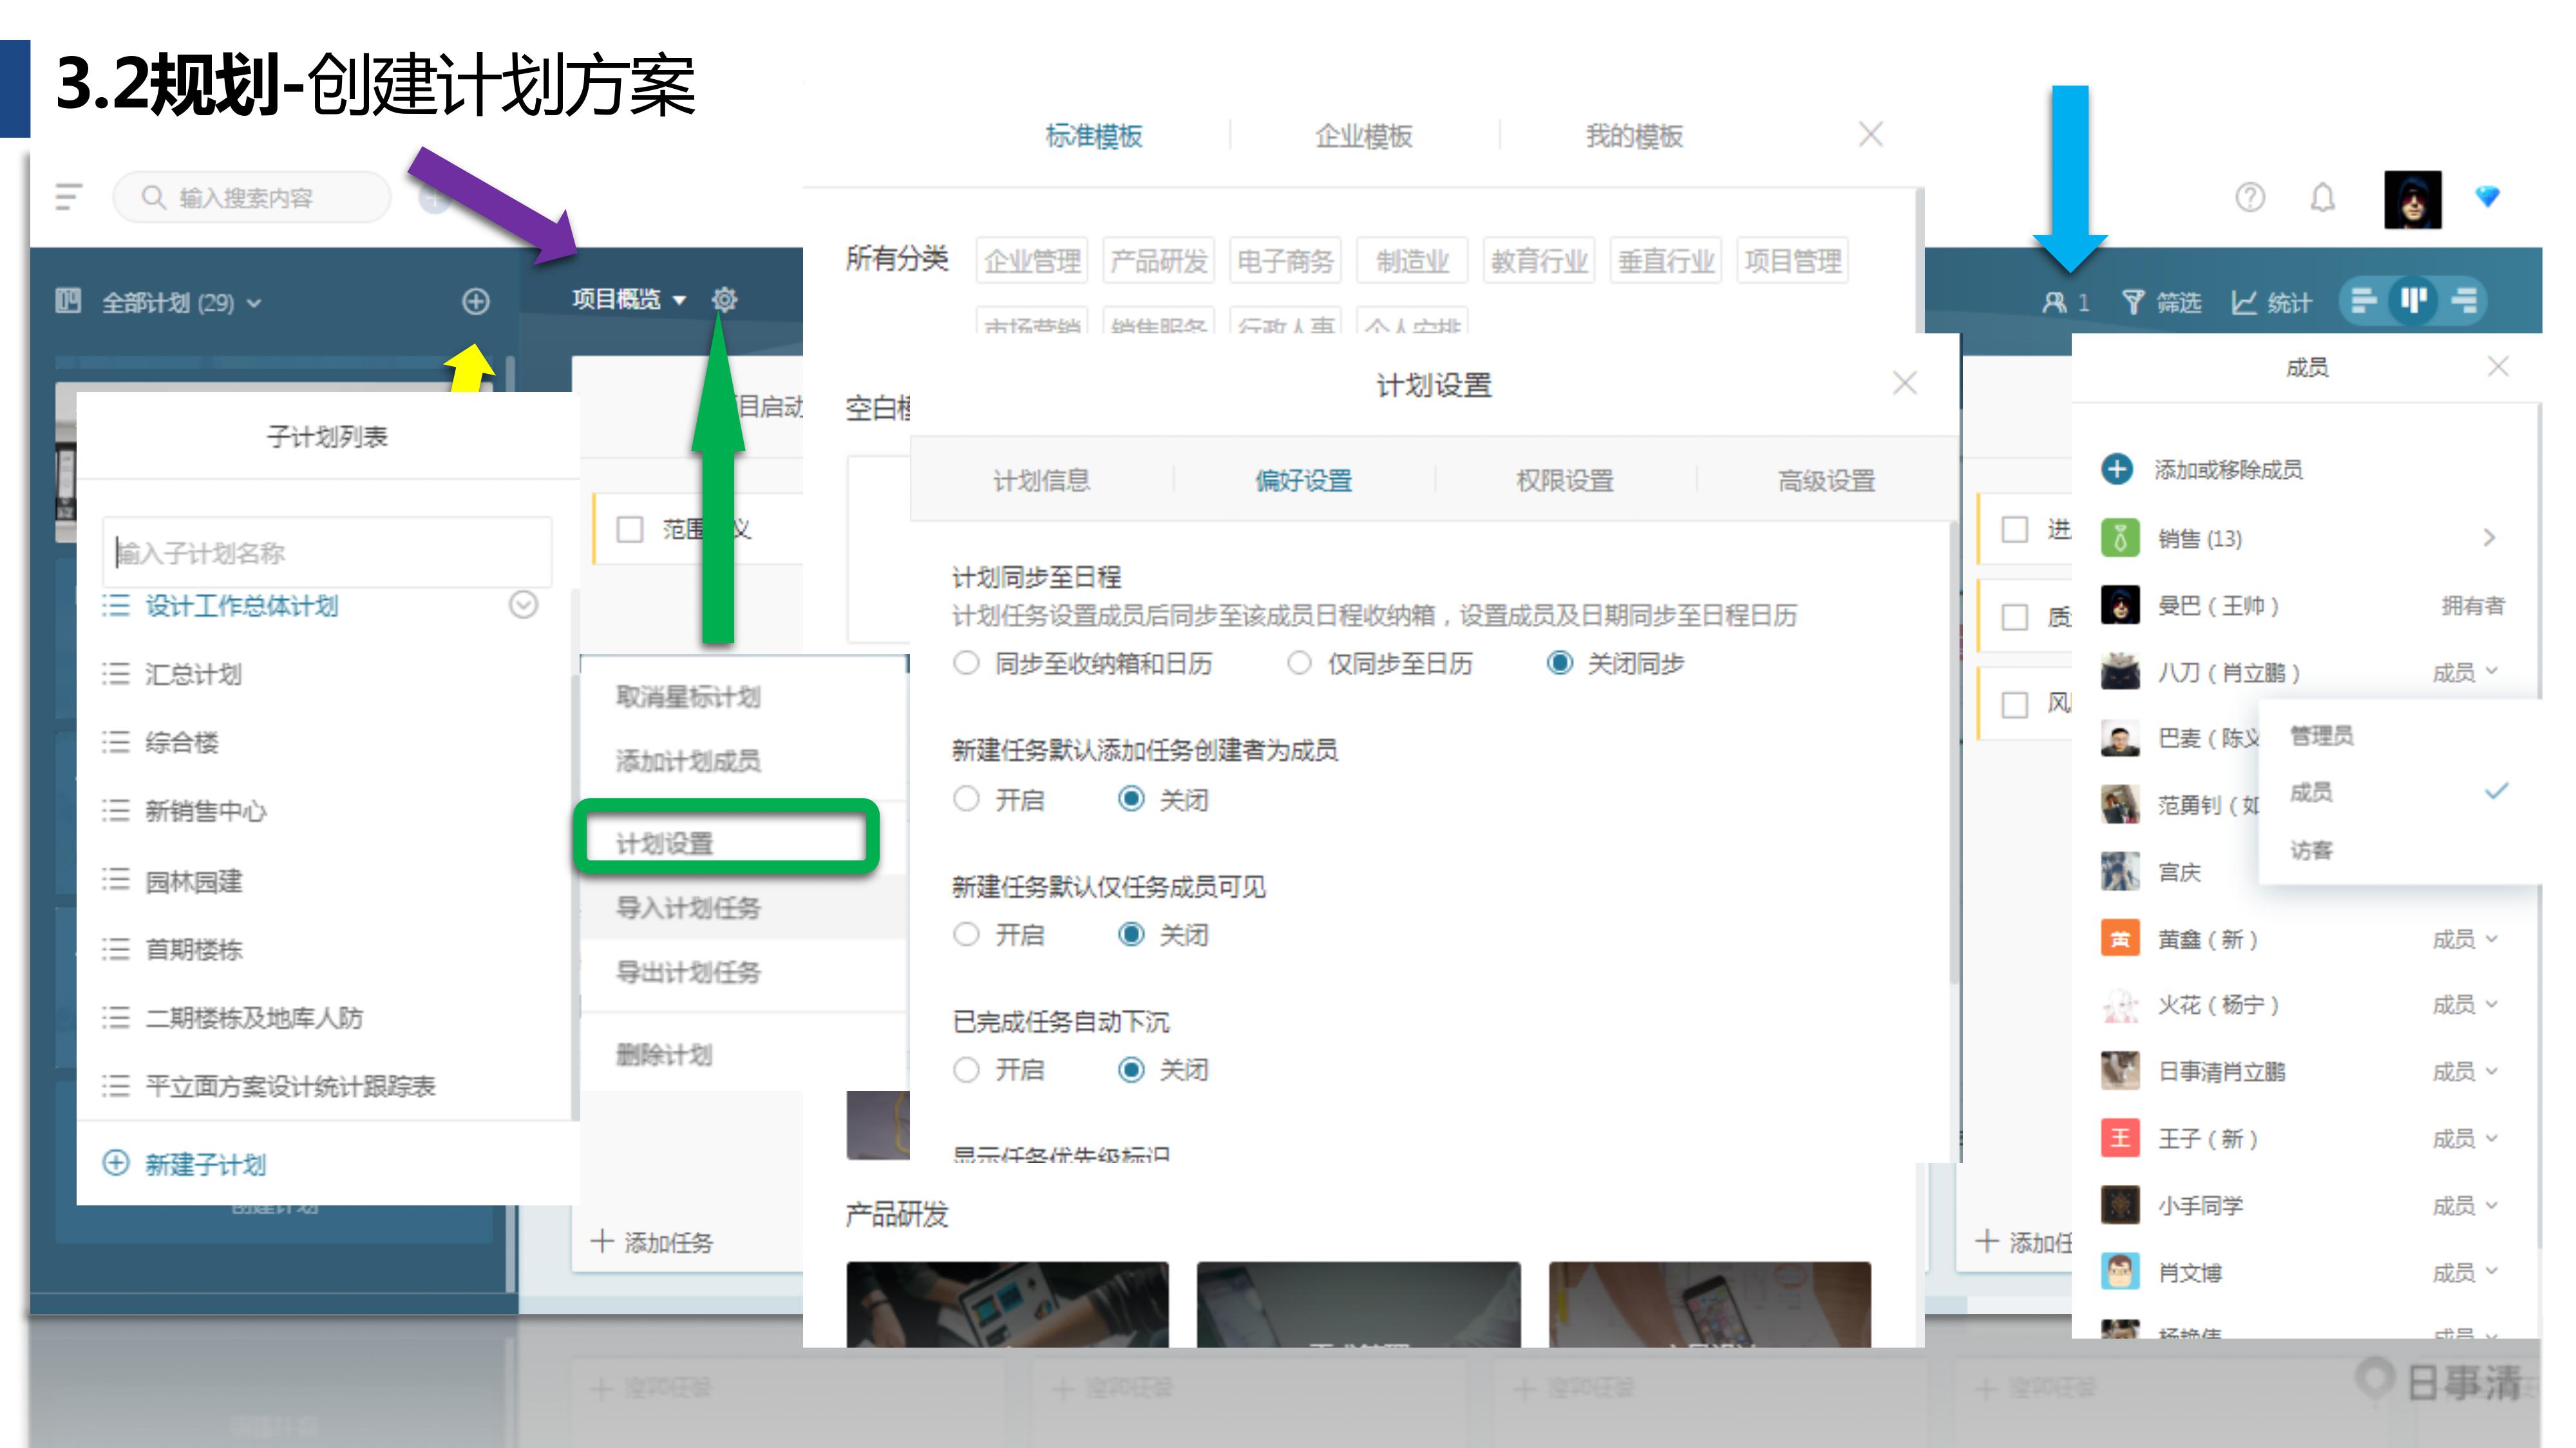
Task: Switch to list view layout icon
Action: tap(2364, 301)
